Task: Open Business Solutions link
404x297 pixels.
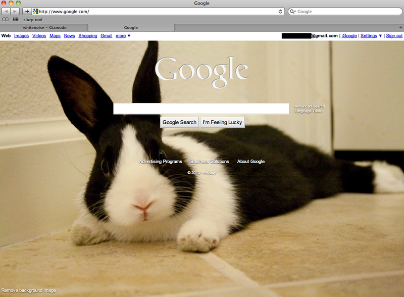Action: tap(210, 162)
